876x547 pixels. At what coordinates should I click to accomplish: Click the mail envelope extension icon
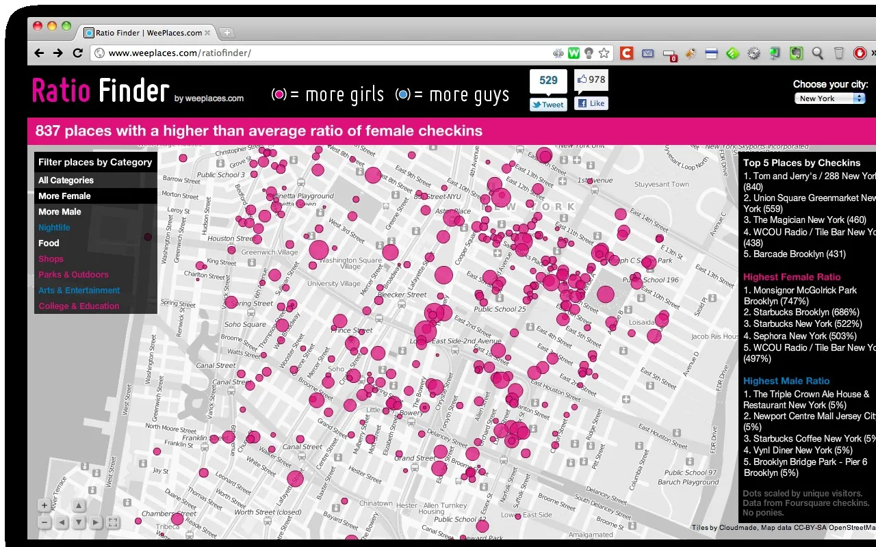click(x=647, y=53)
